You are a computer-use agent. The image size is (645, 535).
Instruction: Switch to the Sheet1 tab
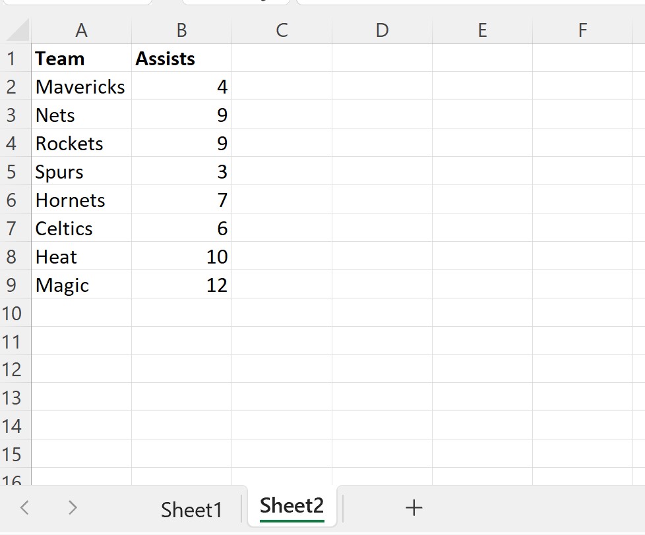click(x=191, y=507)
